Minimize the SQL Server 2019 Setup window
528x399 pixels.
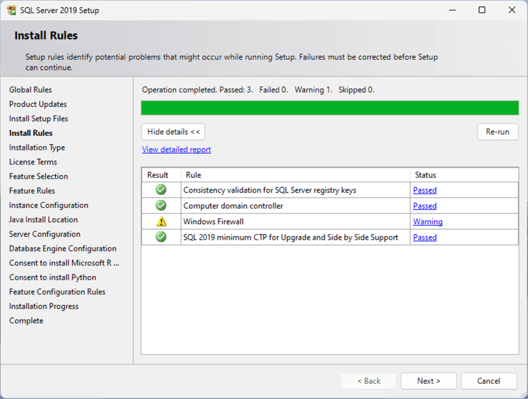point(452,10)
